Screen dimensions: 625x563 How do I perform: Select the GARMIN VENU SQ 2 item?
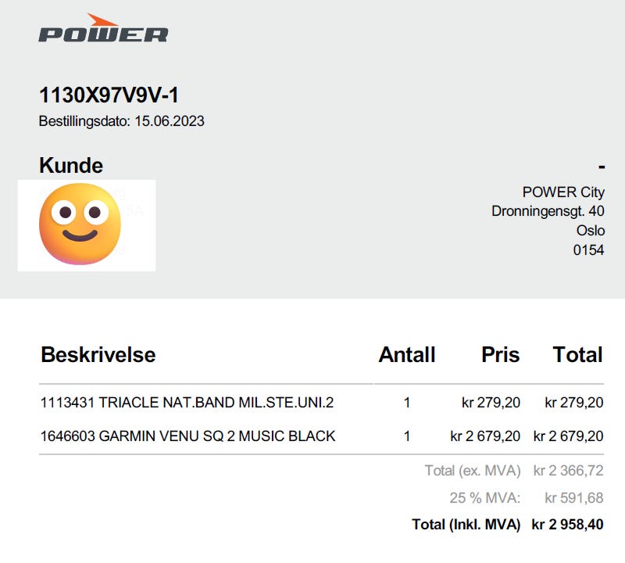click(187, 436)
